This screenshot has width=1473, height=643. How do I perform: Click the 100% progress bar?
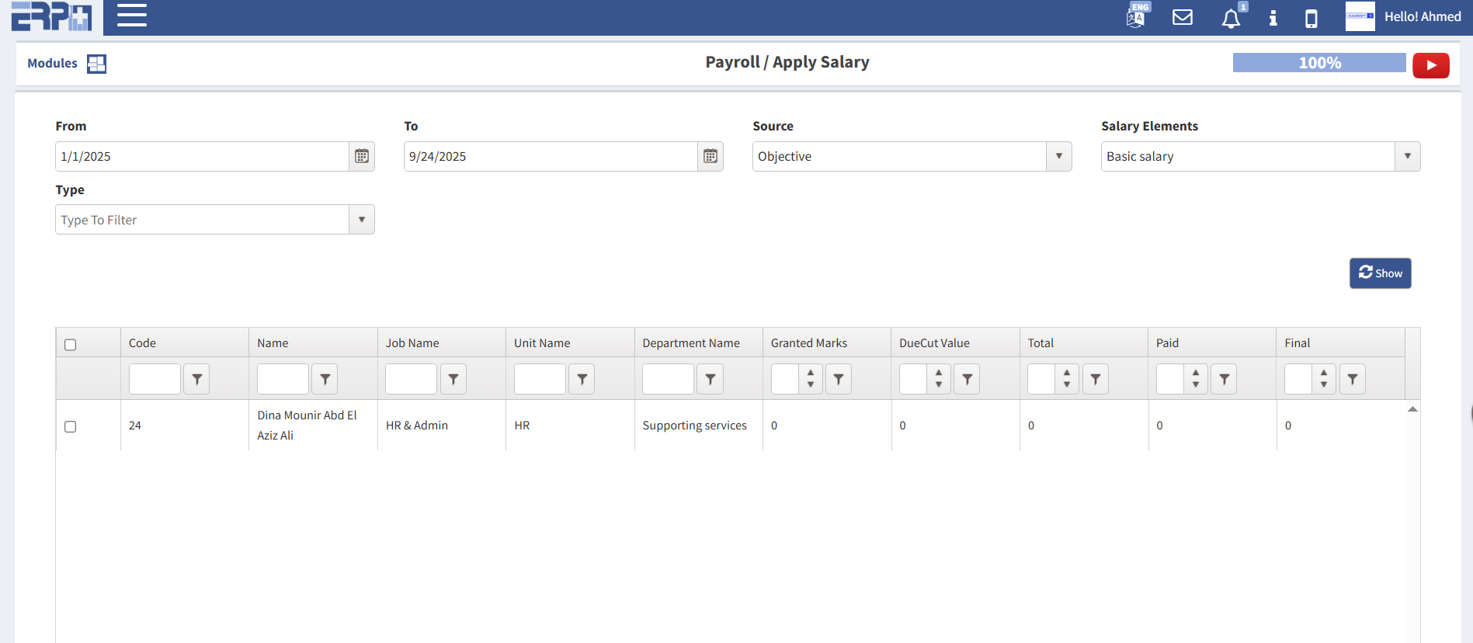(x=1318, y=63)
